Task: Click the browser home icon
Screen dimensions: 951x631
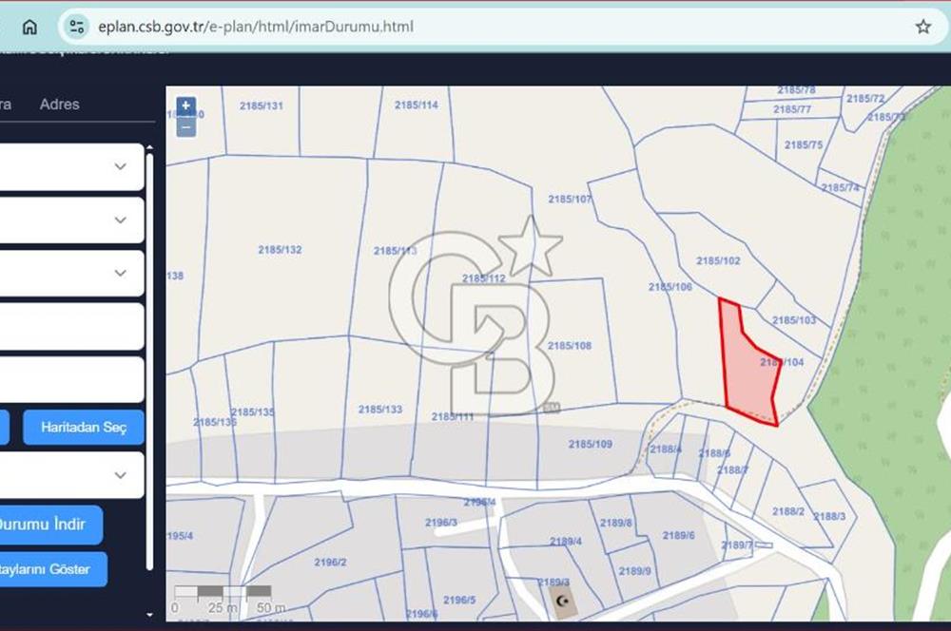Action: click(x=29, y=27)
